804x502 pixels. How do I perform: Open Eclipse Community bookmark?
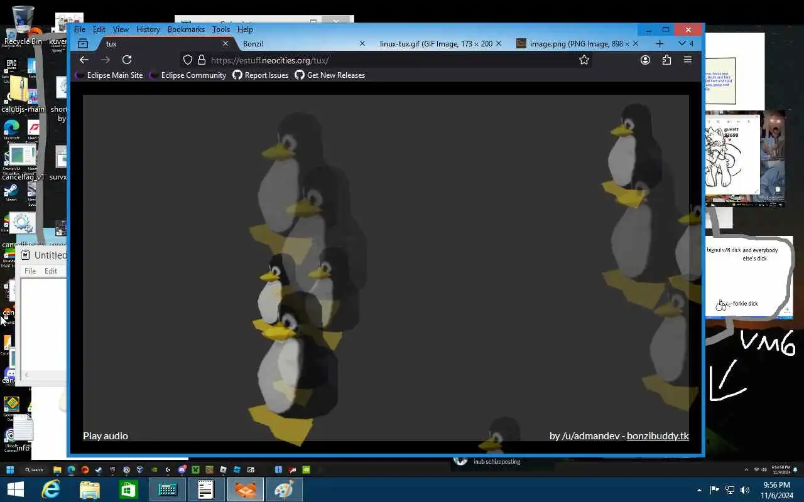point(188,75)
